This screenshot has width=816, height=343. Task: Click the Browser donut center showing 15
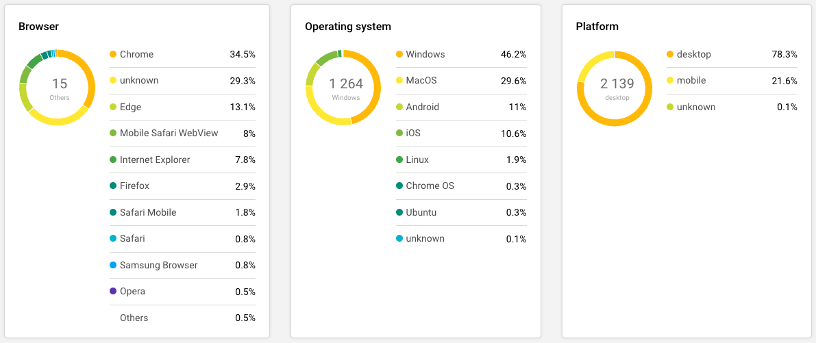click(60, 87)
